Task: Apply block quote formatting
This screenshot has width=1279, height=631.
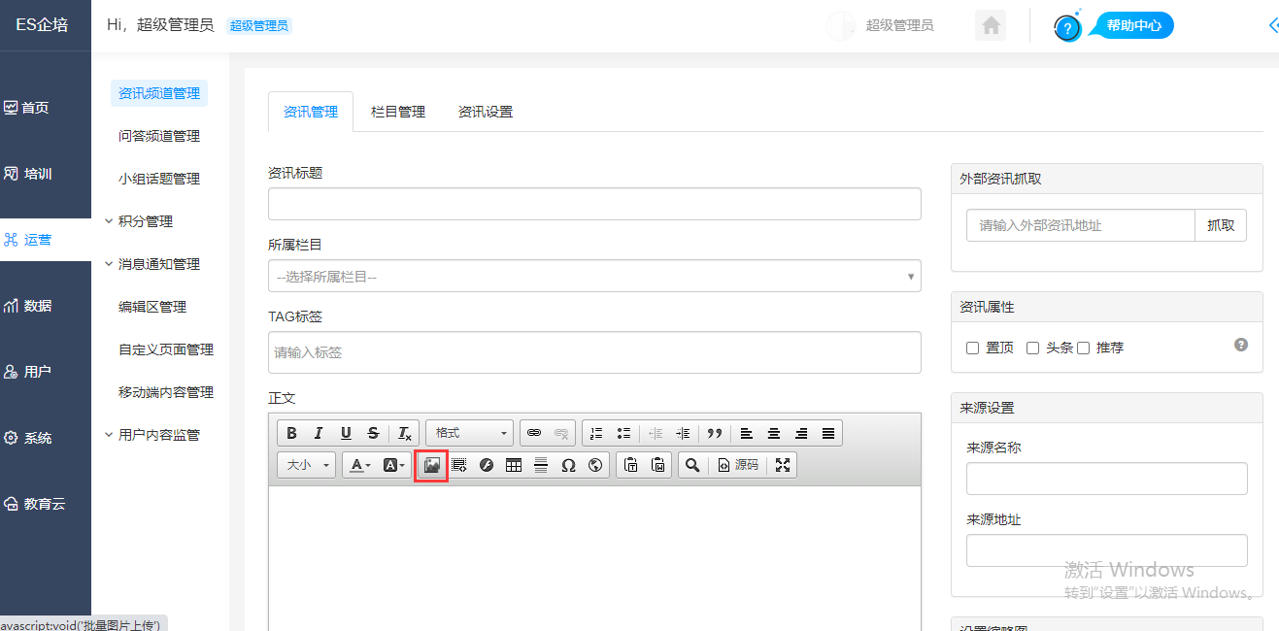Action: (715, 433)
